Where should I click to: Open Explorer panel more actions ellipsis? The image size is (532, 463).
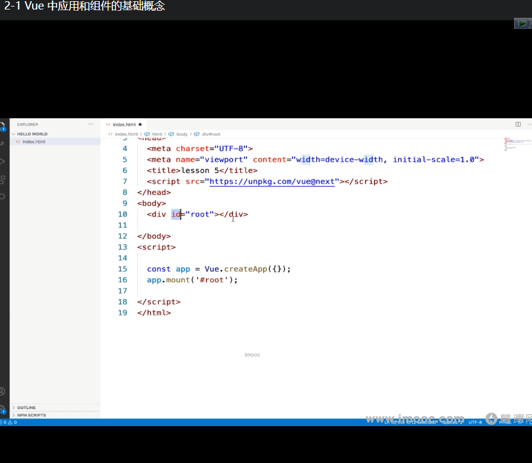point(90,124)
